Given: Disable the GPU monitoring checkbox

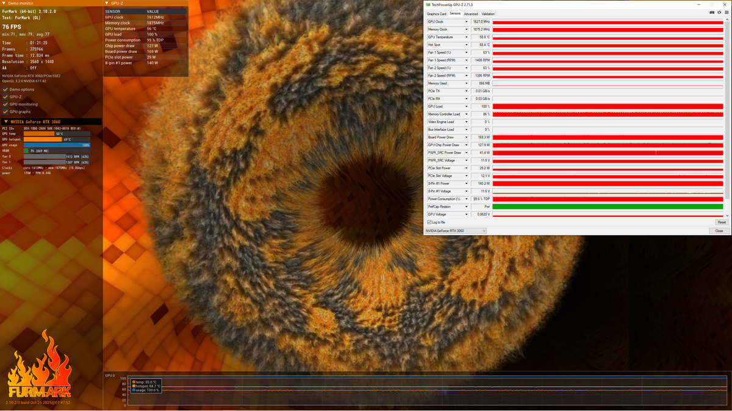Looking at the screenshot, I should coord(5,104).
